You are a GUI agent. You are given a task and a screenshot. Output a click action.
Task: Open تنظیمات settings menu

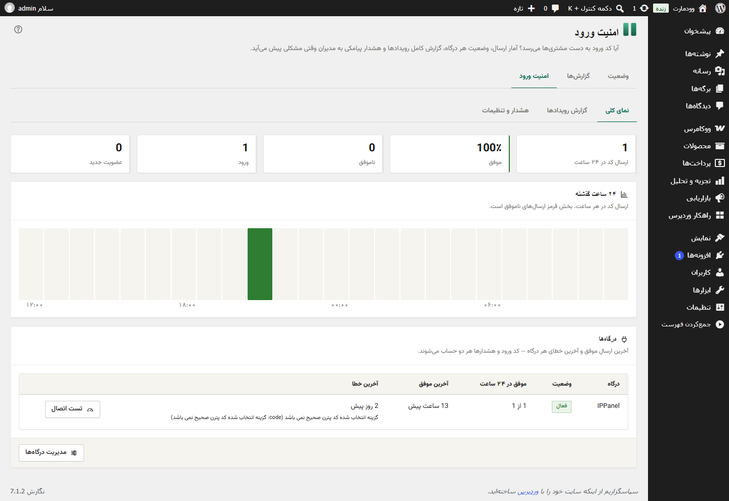coord(688,307)
